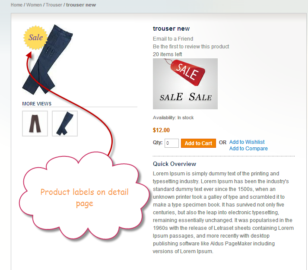Click the Qty input field
Screen dimensions: 308x270
171,143
